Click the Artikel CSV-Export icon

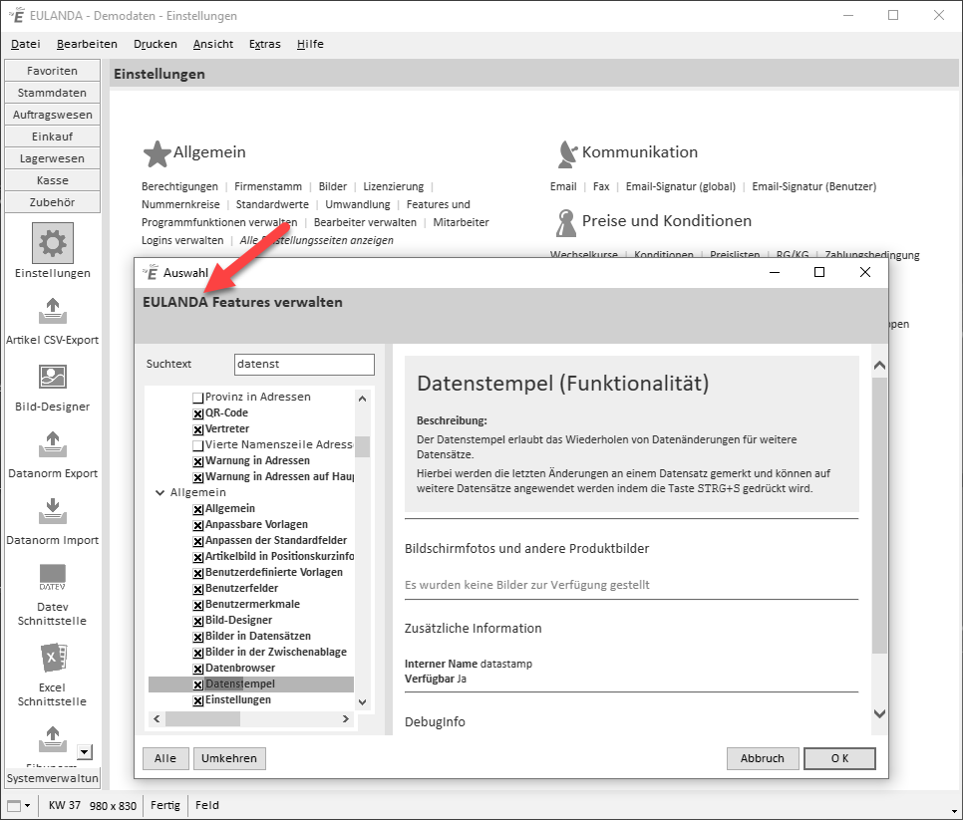point(53,311)
